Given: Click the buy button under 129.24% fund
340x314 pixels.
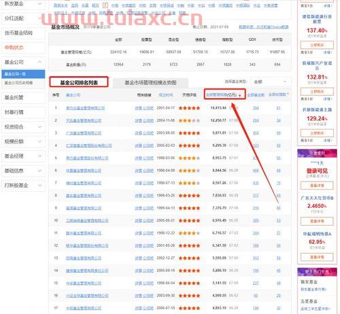Looking at the screenshot, I should click(x=317, y=133).
